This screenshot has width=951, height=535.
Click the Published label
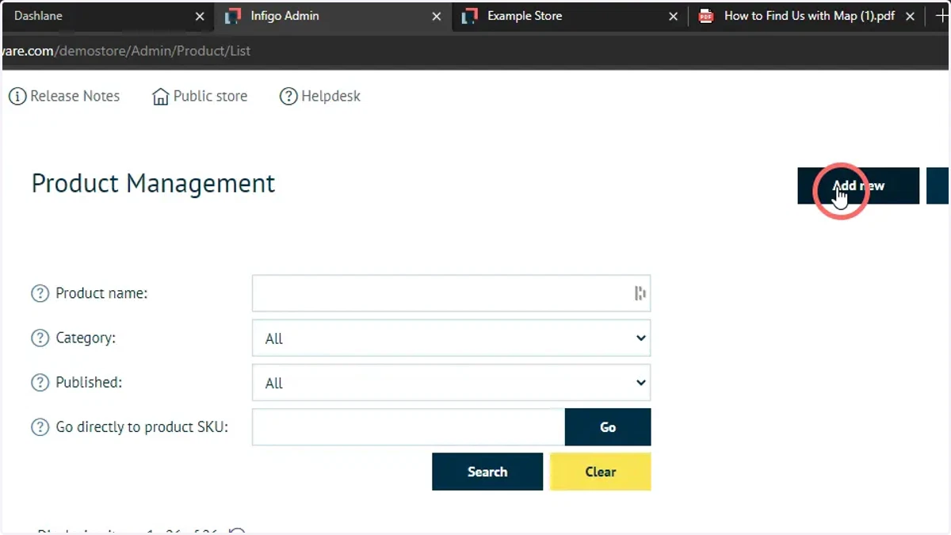point(89,382)
